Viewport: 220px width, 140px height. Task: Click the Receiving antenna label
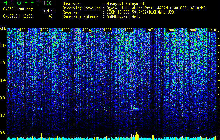pos(80,16)
